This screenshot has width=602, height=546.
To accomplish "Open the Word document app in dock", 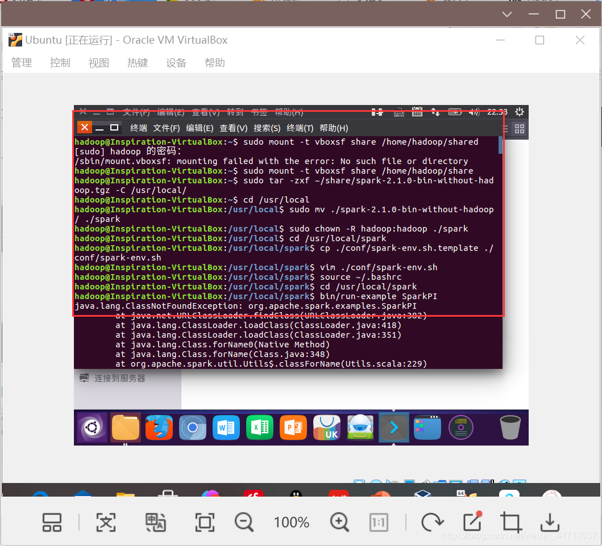I will [226, 427].
